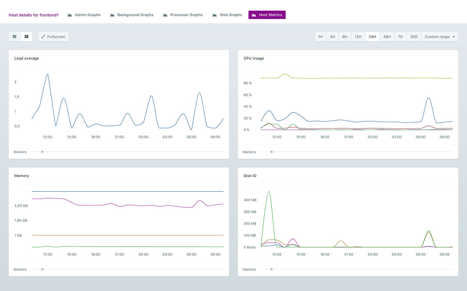Select the 7D time range

click(x=400, y=37)
